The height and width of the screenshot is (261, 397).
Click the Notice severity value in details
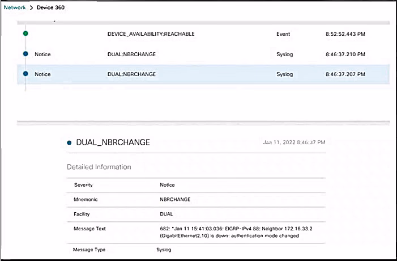pyautogui.click(x=167, y=185)
